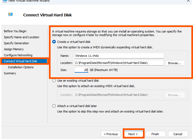This screenshot has height=139, width=193.
Task: Choose Attach a virtual hard disk later
Action: pyautogui.click(x=54, y=106)
